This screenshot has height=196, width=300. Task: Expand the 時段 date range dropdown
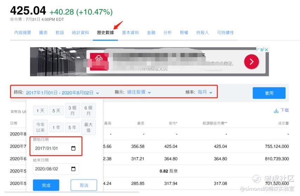tap(62, 93)
